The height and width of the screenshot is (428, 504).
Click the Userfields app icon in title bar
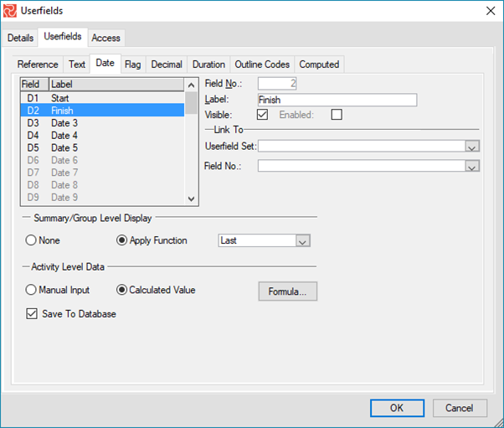point(12,11)
